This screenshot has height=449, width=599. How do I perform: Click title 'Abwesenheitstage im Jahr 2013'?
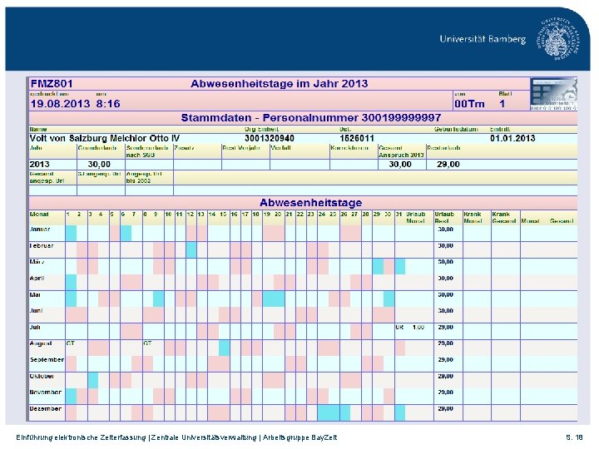(280, 84)
